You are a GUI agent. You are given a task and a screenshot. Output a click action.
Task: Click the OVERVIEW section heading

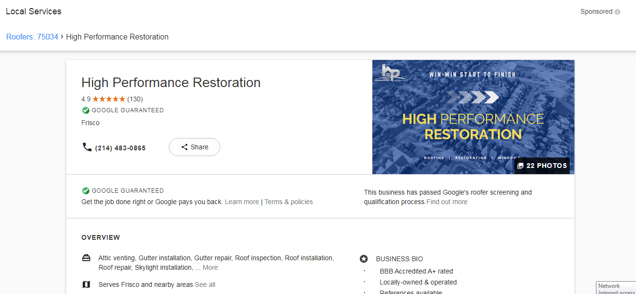click(x=101, y=237)
